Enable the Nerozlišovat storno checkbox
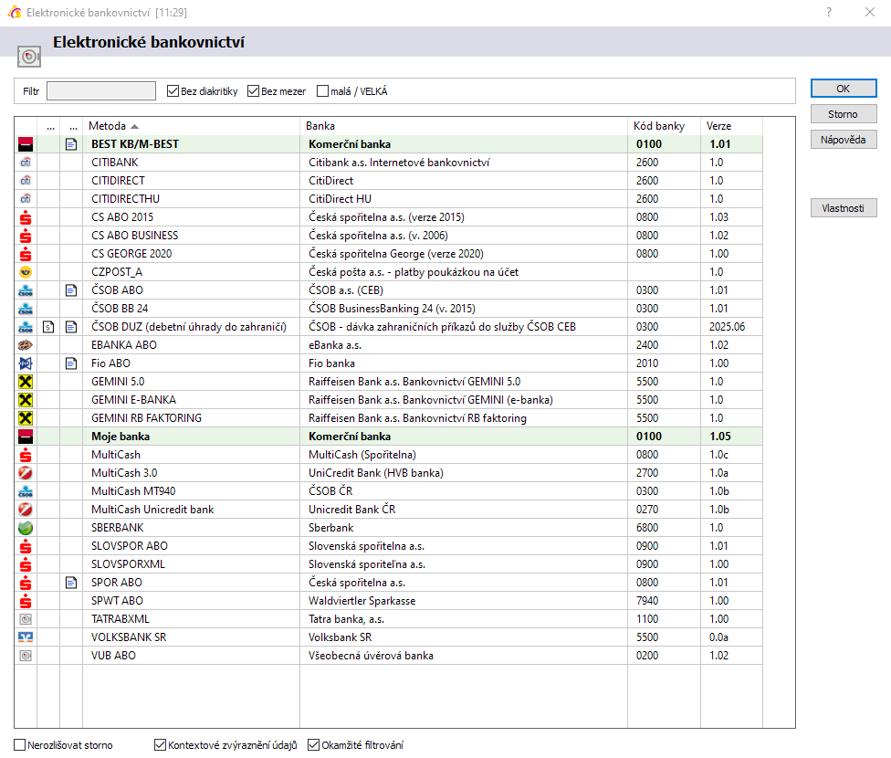This screenshot has height=758, width=891. pyautogui.click(x=20, y=745)
